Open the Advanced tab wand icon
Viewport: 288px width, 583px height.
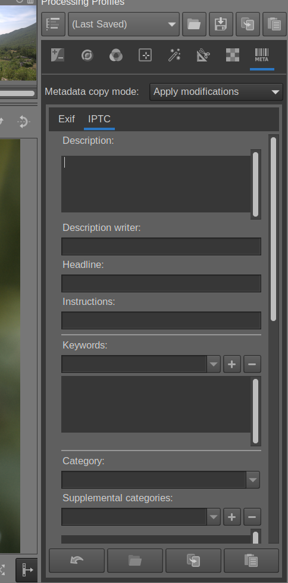tap(174, 55)
